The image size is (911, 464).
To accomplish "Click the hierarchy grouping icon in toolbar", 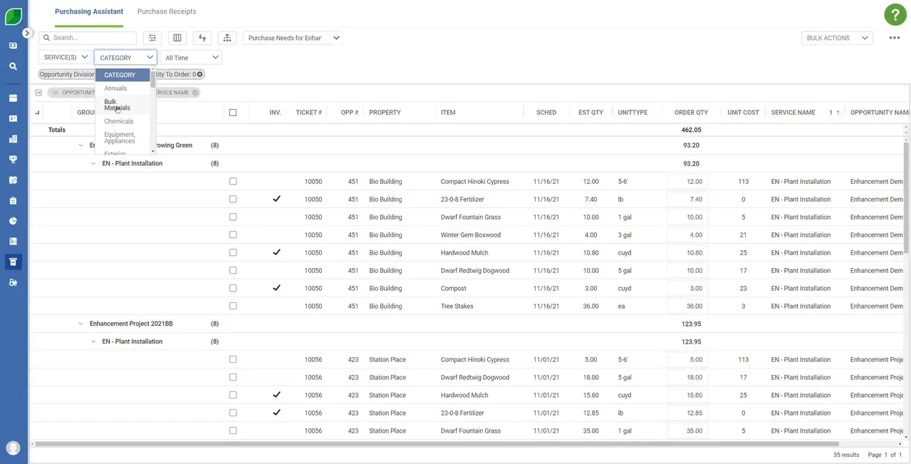I will pos(227,38).
